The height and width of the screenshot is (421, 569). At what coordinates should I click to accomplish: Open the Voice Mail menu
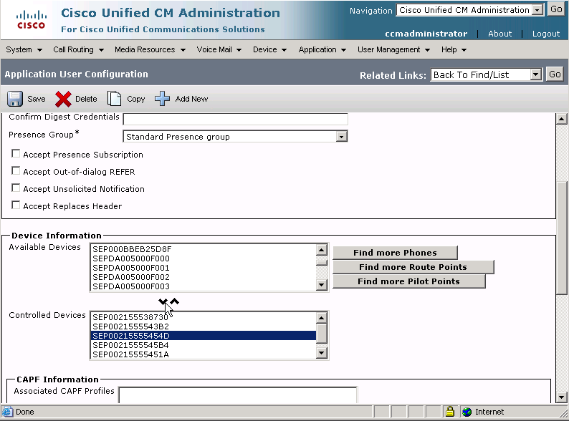tap(219, 49)
